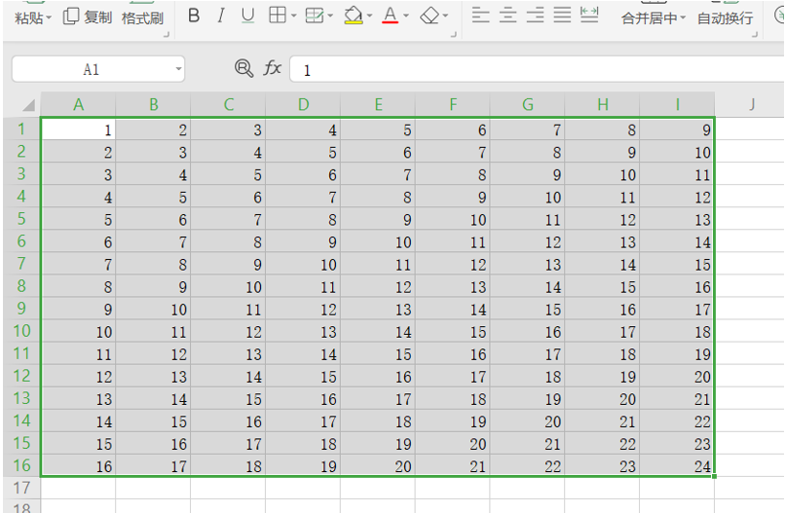
Task: Expand the eraser dropdown arrow
Action: 445,16
